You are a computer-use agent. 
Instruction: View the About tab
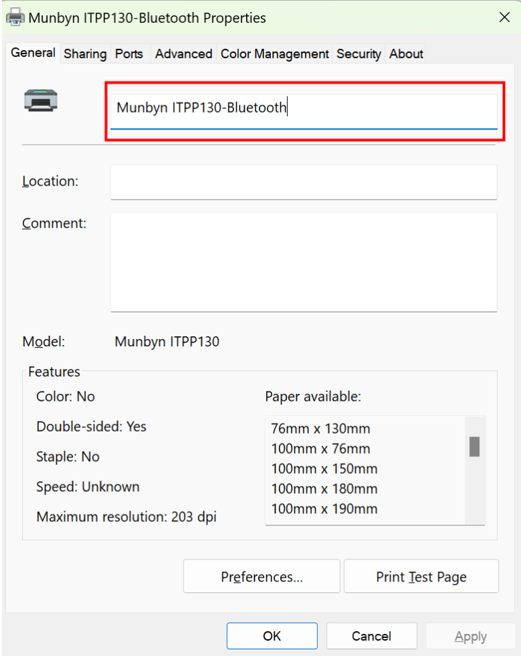[406, 54]
